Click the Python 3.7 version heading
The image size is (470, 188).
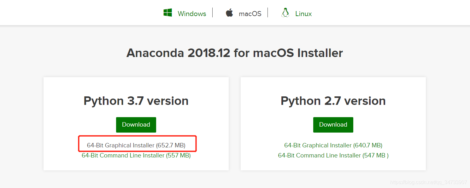click(x=136, y=101)
